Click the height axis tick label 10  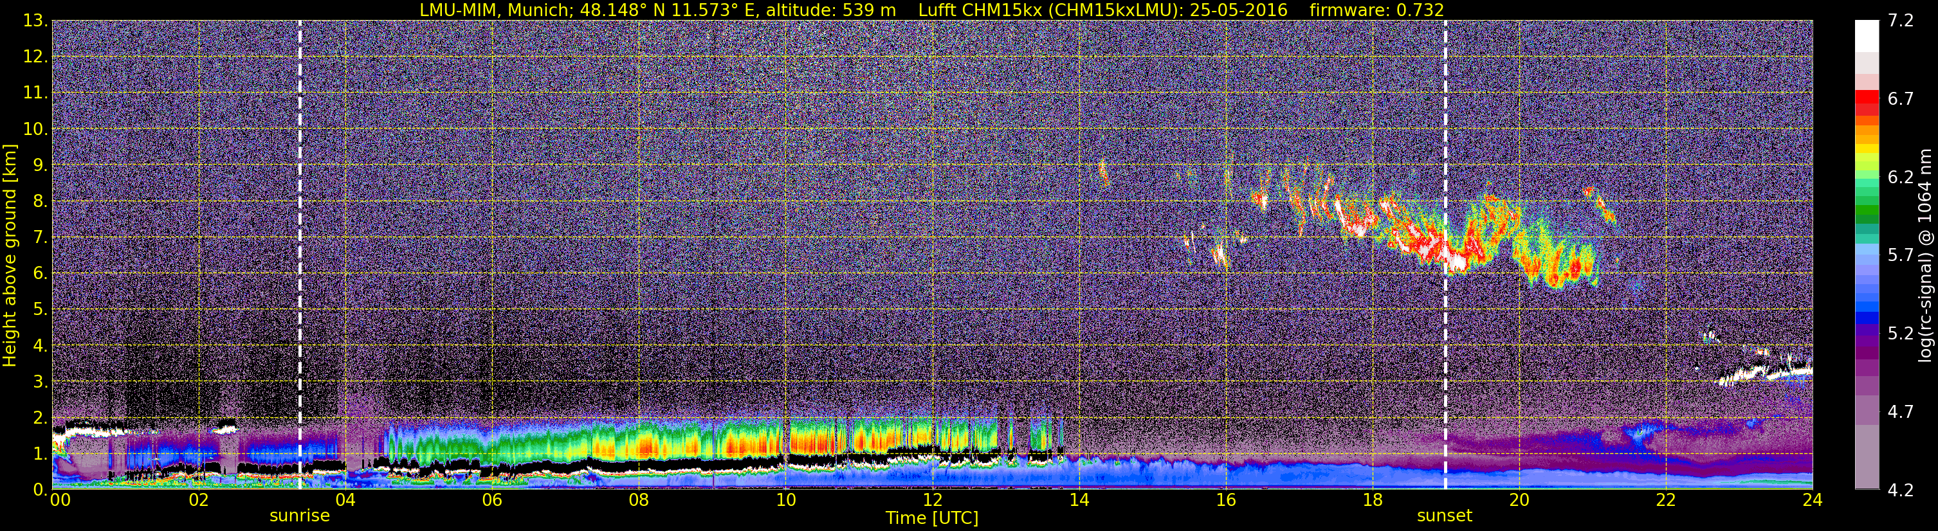(35, 129)
